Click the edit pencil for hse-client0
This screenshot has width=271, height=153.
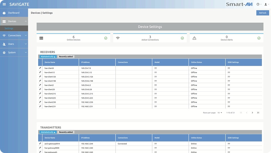tap(40, 68)
